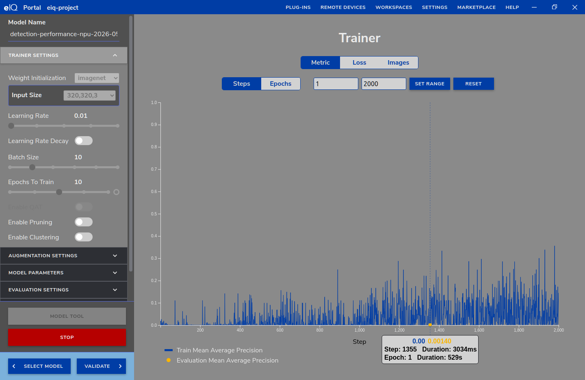Click the eiq-project title text
The image size is (585, 380).
coord(63,7)
